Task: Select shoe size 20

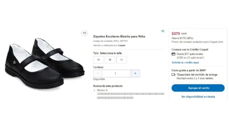Action: tap(110, 60)
